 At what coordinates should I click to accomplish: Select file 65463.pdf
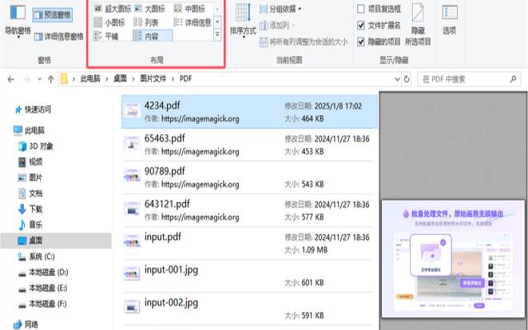click(x=249, y=145)
